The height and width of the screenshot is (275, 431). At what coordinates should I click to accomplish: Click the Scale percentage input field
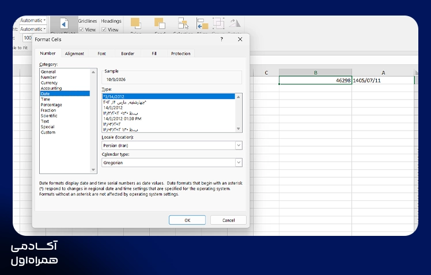pyautogui.click(x=28, y=38)
